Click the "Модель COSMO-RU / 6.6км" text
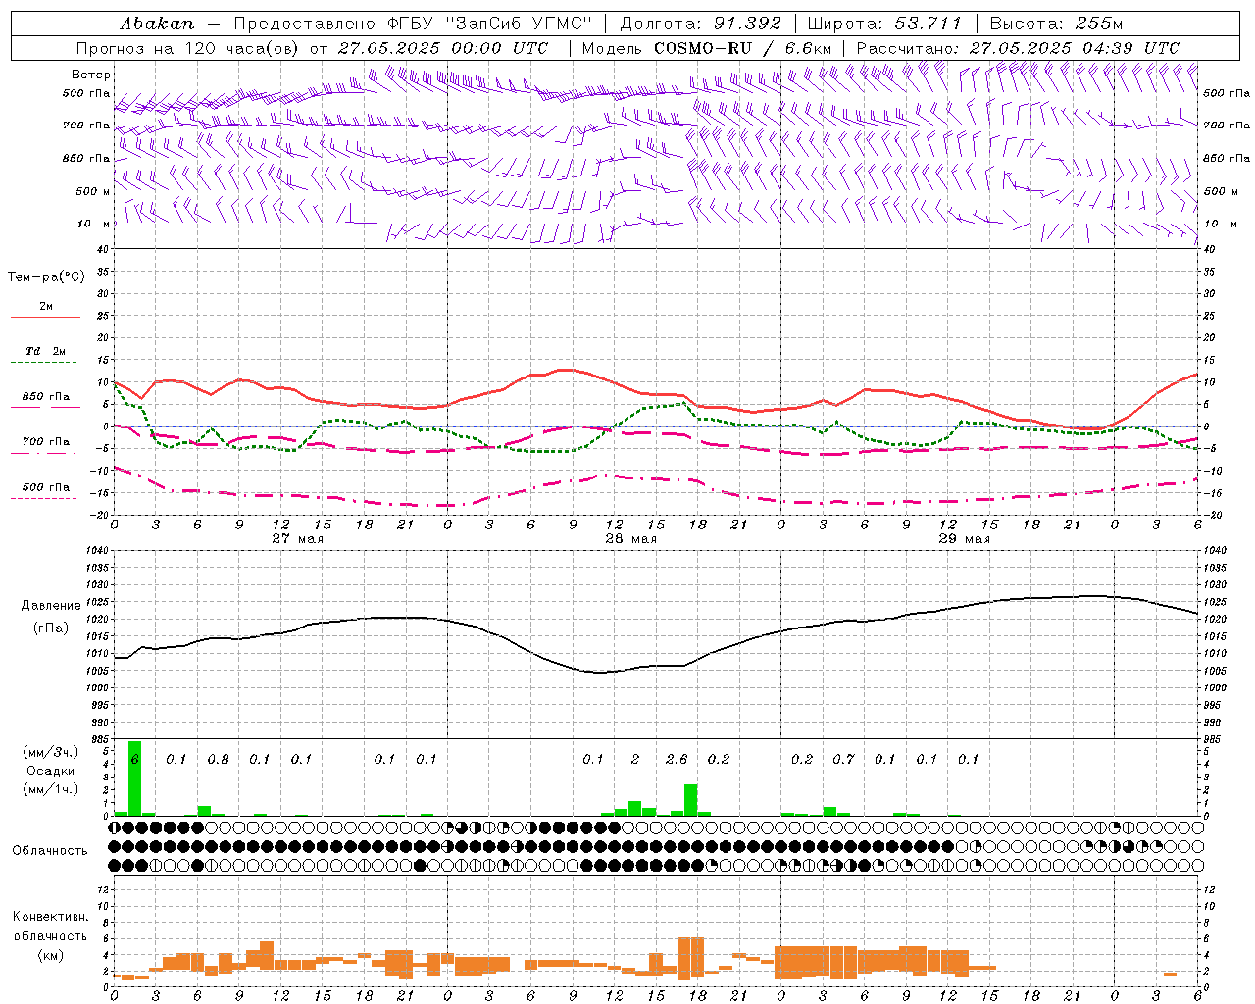Image resolution: width=1255 pixels, height=1004 pixels. coord(707,48)
